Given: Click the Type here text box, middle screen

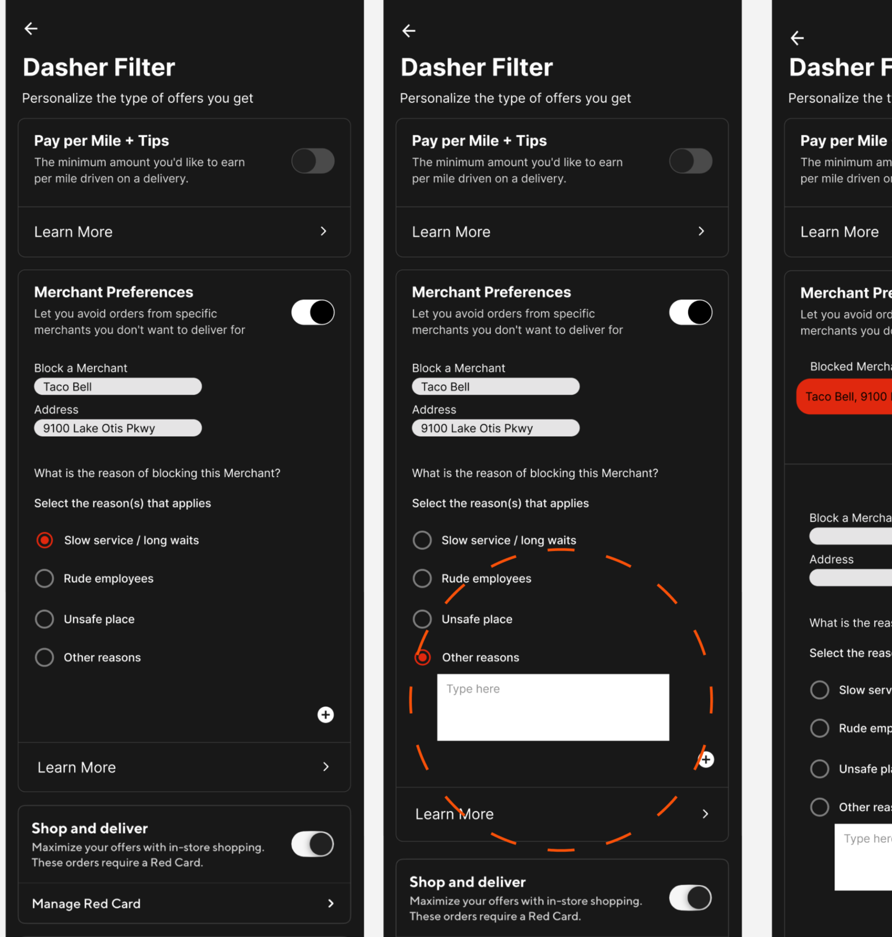Looking at the screenshot, I should (x=553, y=707).
